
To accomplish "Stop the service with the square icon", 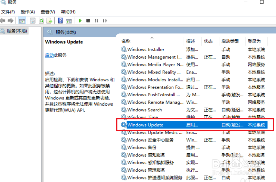I will [x=88, y=21].
